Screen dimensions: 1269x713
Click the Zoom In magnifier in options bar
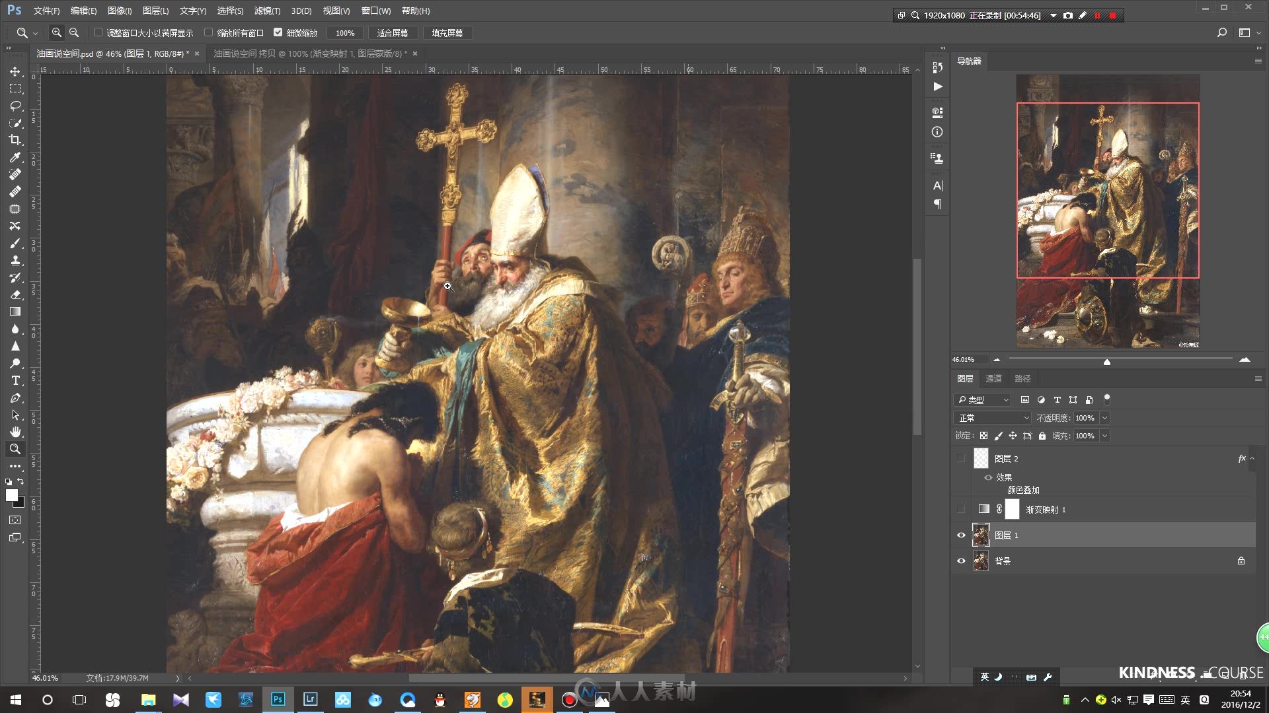coord(57,32)
